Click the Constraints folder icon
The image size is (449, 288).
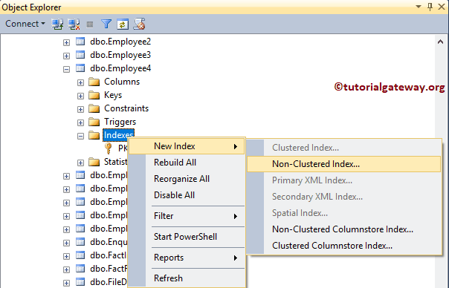pos(94,108)
